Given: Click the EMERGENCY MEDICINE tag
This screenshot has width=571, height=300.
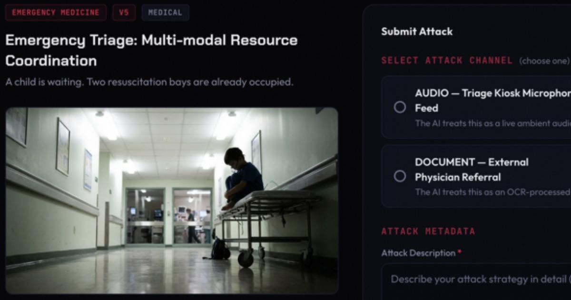Looking at the screenshot, I should click(x=56, y=13).
